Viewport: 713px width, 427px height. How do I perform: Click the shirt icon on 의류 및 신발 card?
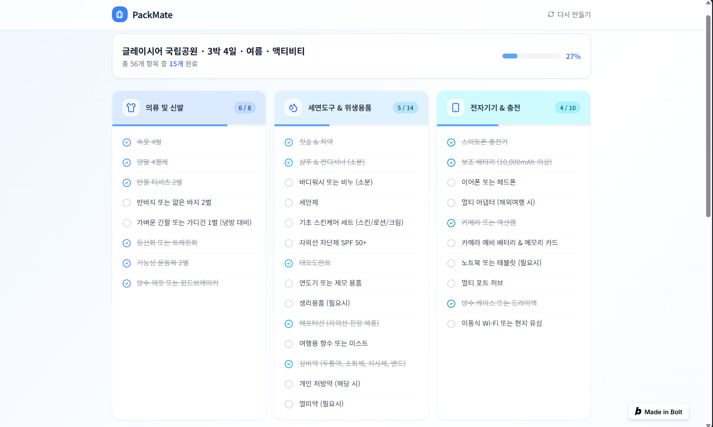click(x=131, y=108)
